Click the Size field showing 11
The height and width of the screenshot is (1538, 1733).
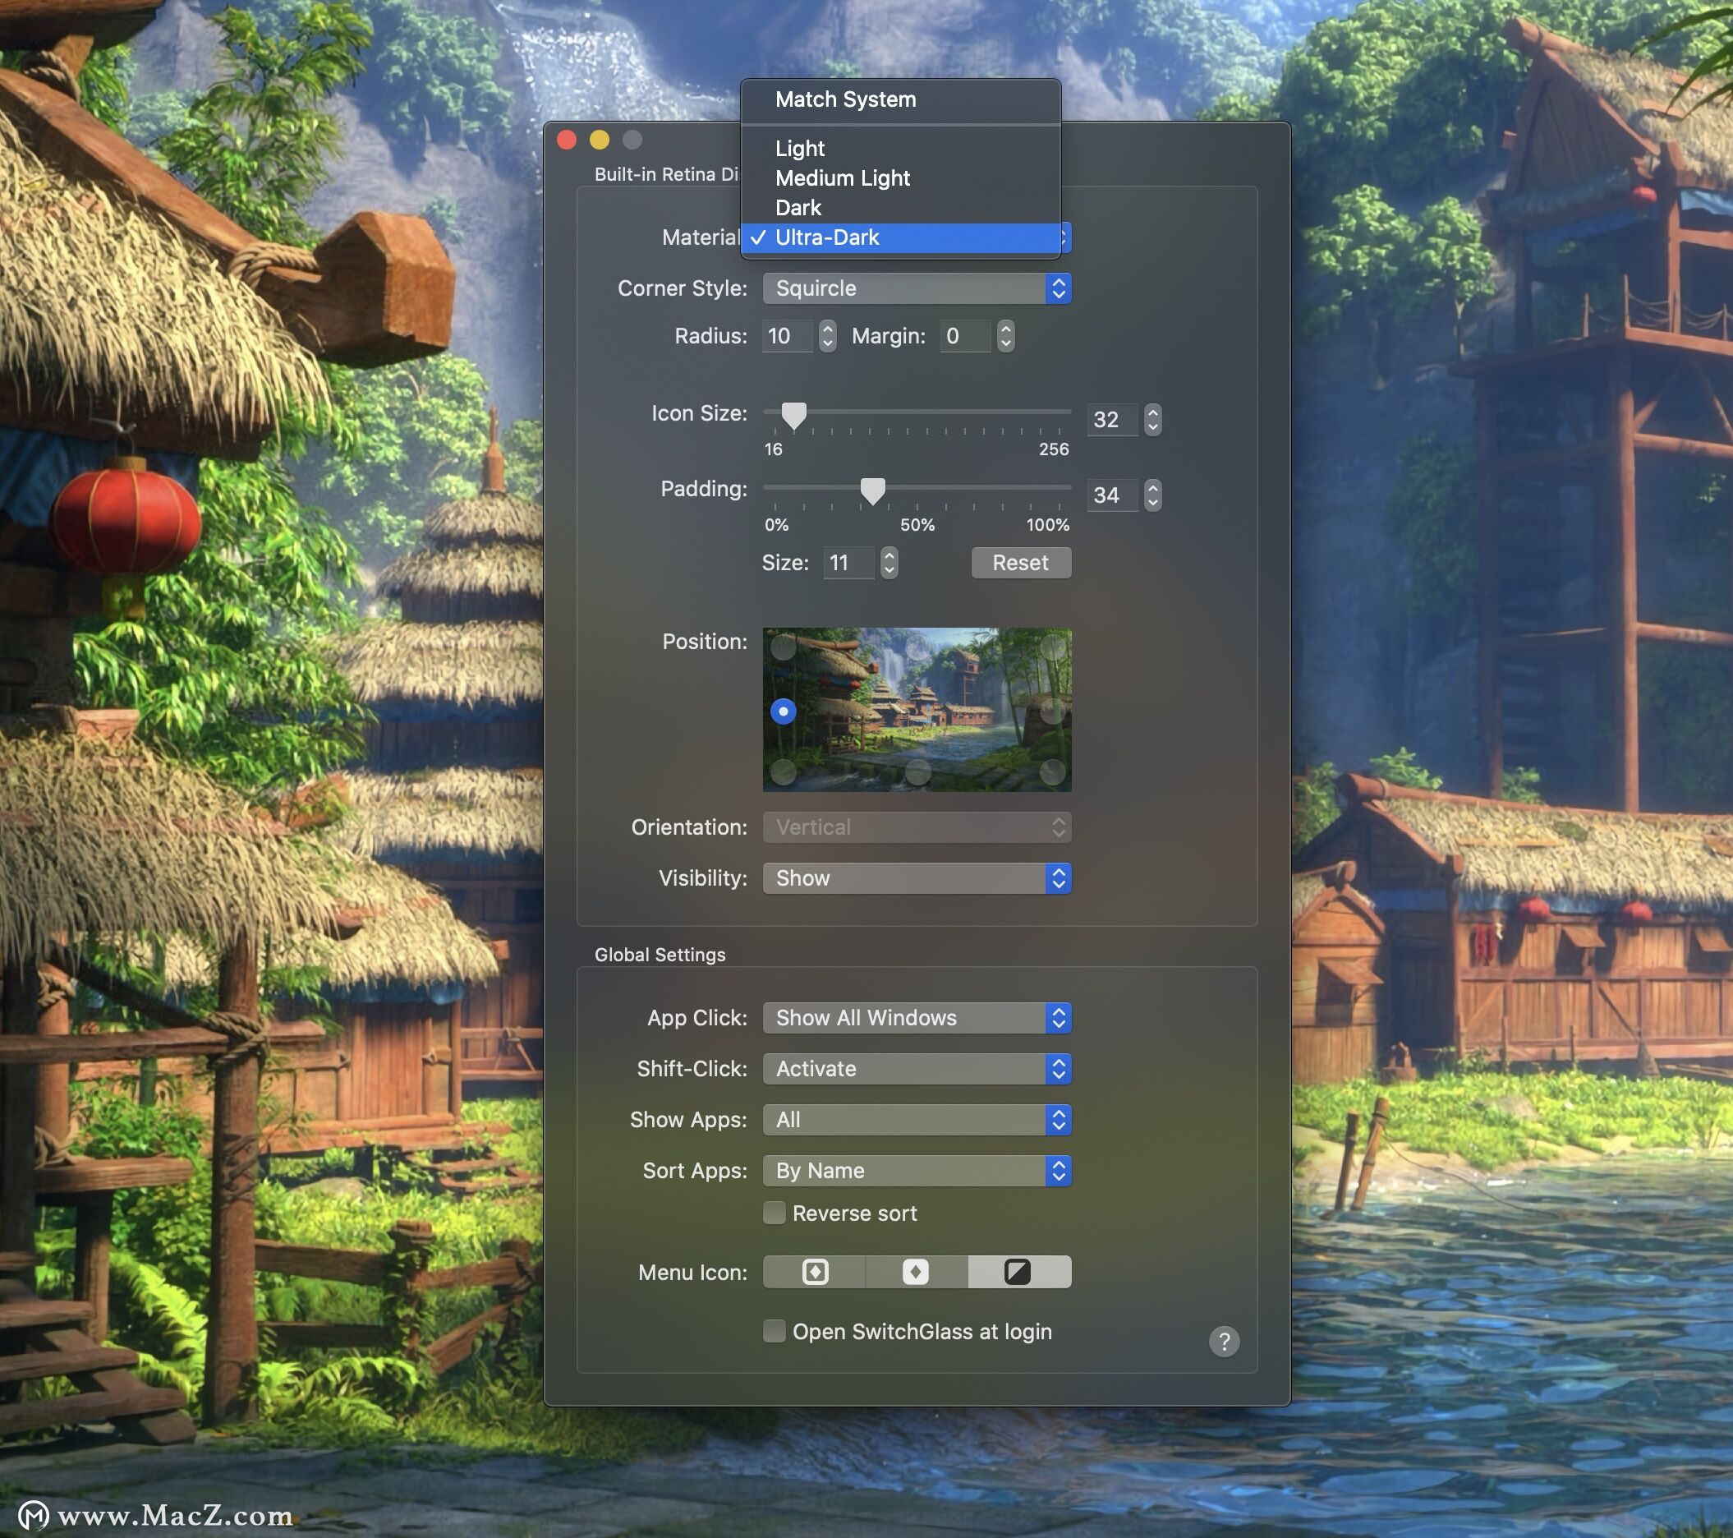848,563
